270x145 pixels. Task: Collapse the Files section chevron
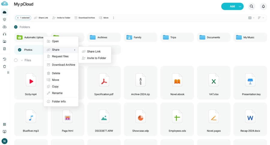pos(22,61)
